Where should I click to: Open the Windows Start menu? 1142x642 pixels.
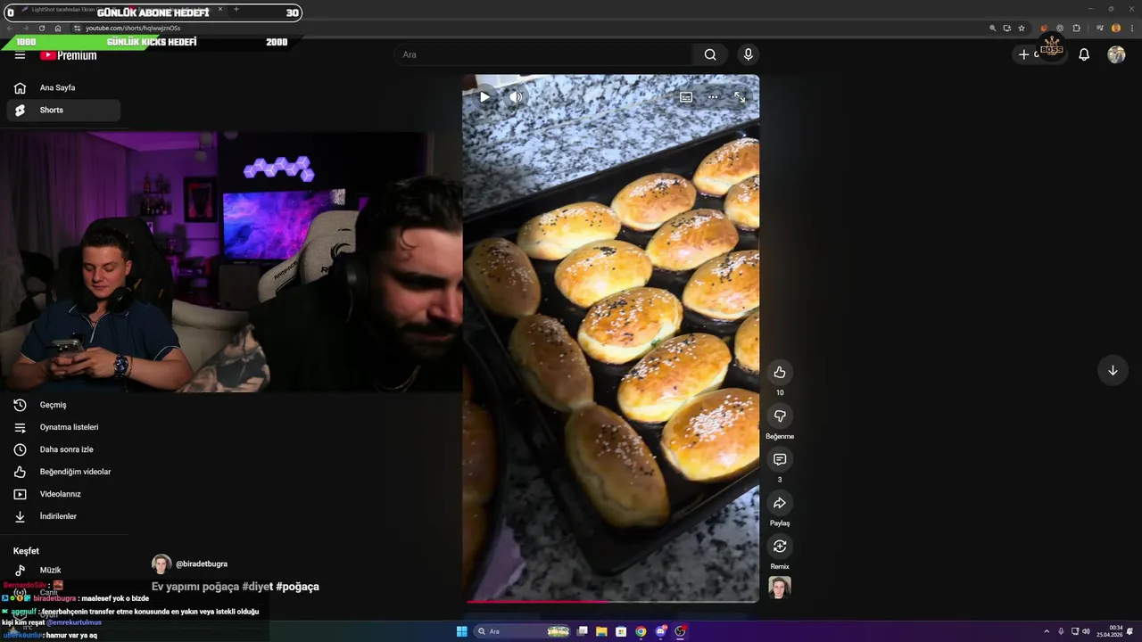click(461, 631)
